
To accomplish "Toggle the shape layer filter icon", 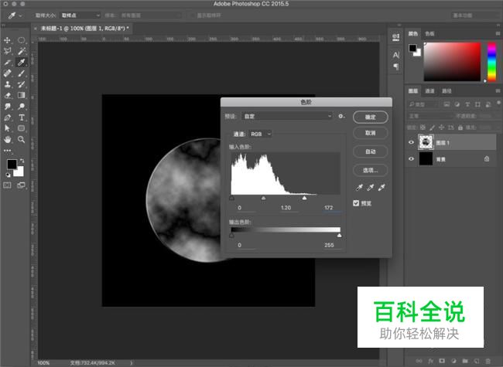I will pos(477,104).
